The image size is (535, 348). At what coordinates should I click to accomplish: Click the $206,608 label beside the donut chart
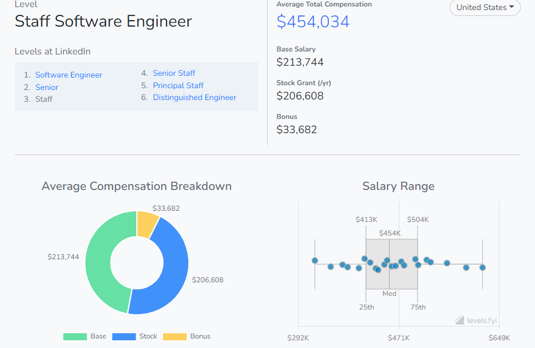(x=207, y=280)
